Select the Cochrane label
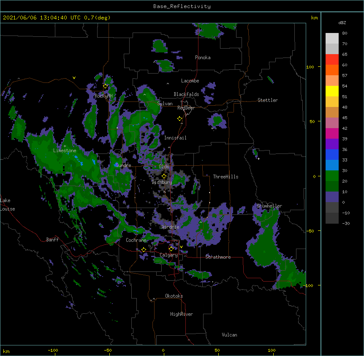 click(136, 240)
